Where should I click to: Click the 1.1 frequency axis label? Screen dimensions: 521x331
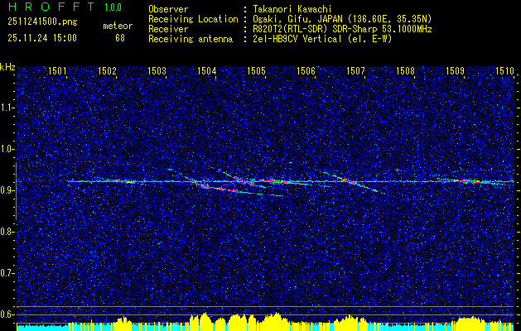pos(7,108)
